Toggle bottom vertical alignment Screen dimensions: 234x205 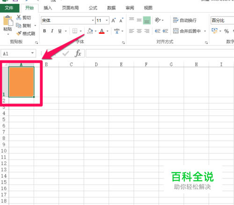pyautogui.click(x=147, y=20)
